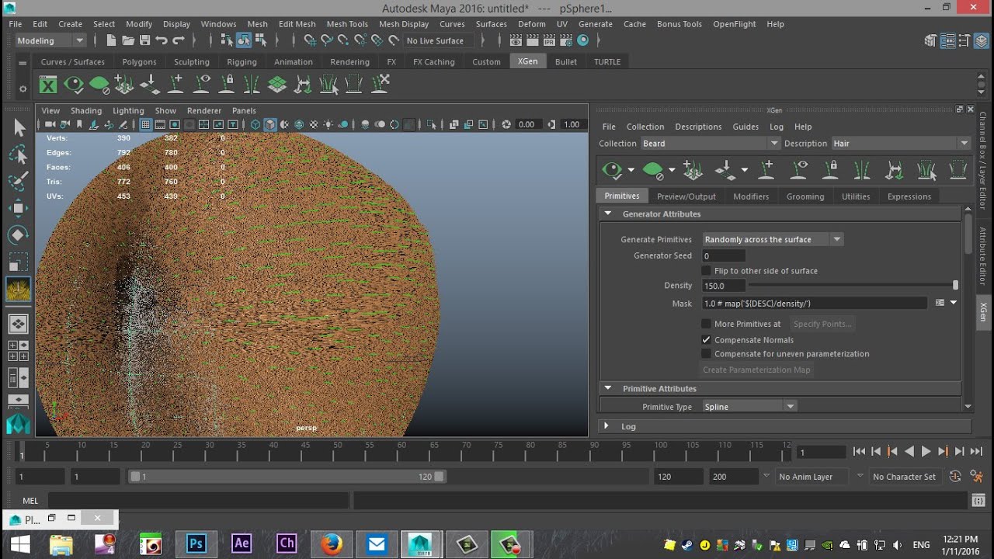Viewport: 994px width, 559px height.
Task: Open Primitive Type Spline dropdown
Action: [x=749, y=407]
